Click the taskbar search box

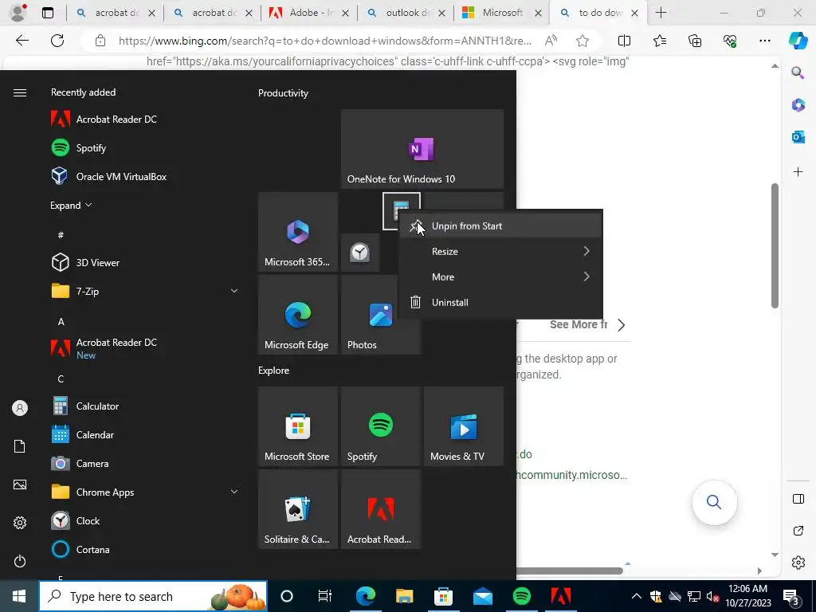coord(153,596)
